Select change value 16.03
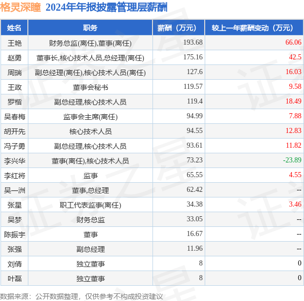This screenshot has height=301, width=304. pos(293,72)
